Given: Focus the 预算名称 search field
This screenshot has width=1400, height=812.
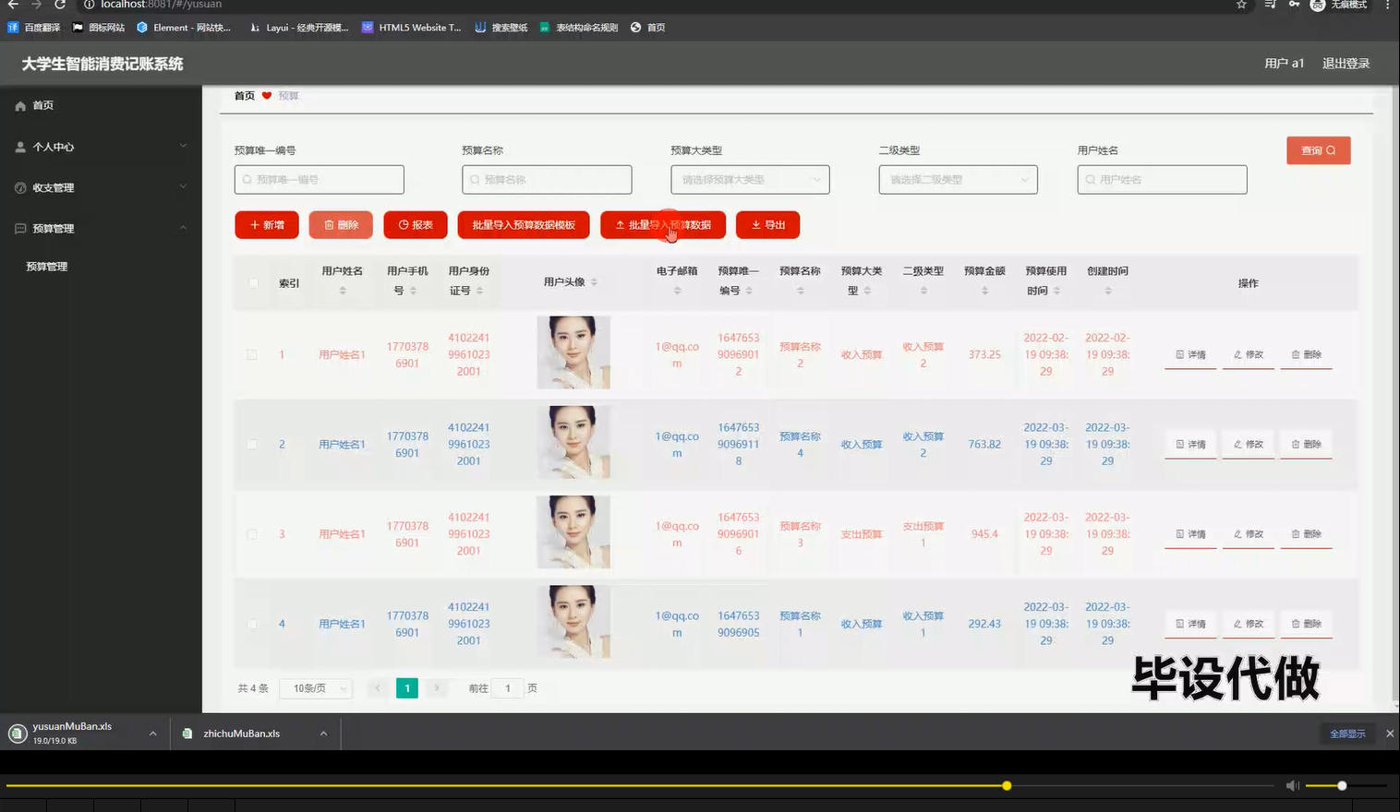Looking at the screenshot, I should pyautogui.click(x=547, y=179).
